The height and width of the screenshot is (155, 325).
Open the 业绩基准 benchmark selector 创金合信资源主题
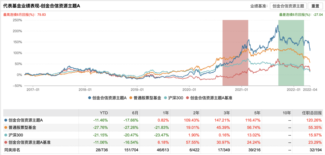pyautogui.click(x=288, y=6)
